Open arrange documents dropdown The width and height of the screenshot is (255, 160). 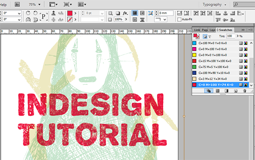[82, 5]
